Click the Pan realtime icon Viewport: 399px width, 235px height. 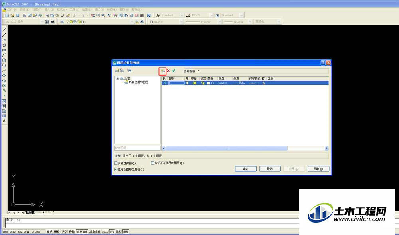pos(93,16)
